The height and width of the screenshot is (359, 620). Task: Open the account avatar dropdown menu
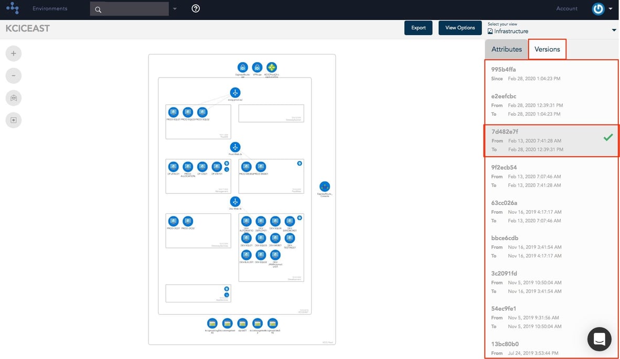[x=598, y=8]
